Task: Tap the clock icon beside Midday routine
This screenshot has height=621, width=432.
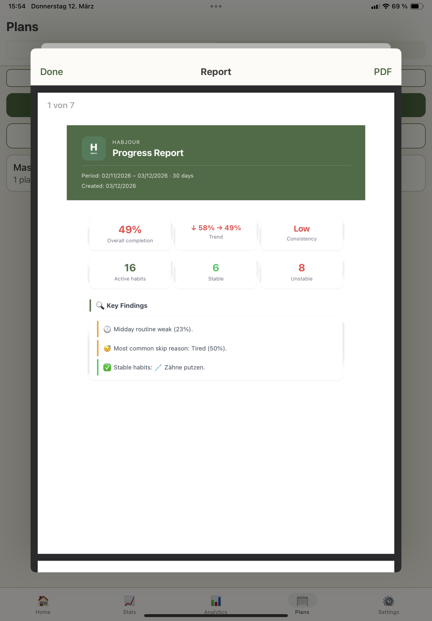Action: 107,329
